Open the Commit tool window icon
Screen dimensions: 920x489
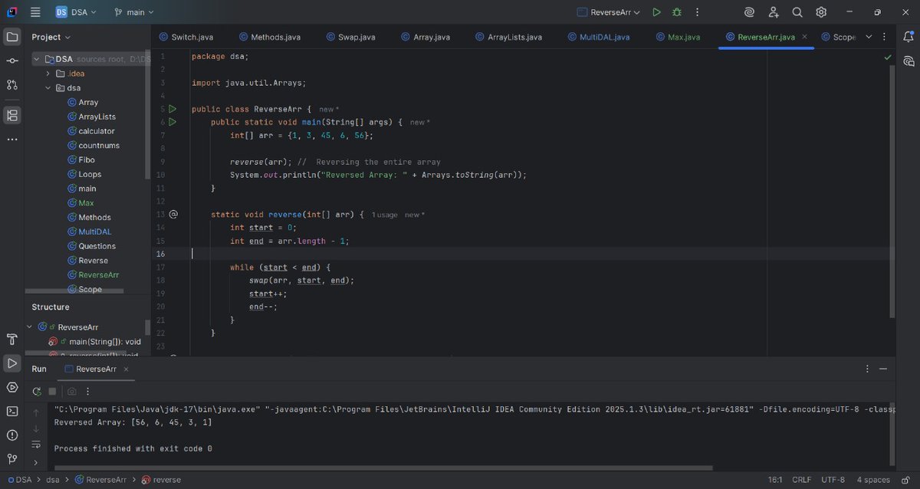(x=12, y=61)
